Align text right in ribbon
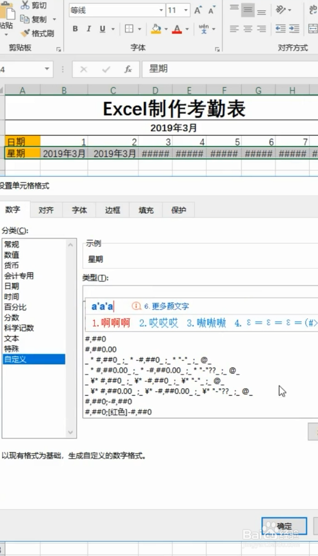This screenshot has width=318, height=556. pos(262,28)
